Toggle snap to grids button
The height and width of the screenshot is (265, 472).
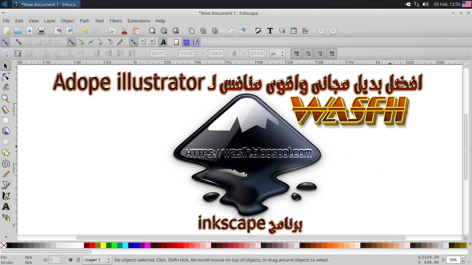click(x=187, y=42)
